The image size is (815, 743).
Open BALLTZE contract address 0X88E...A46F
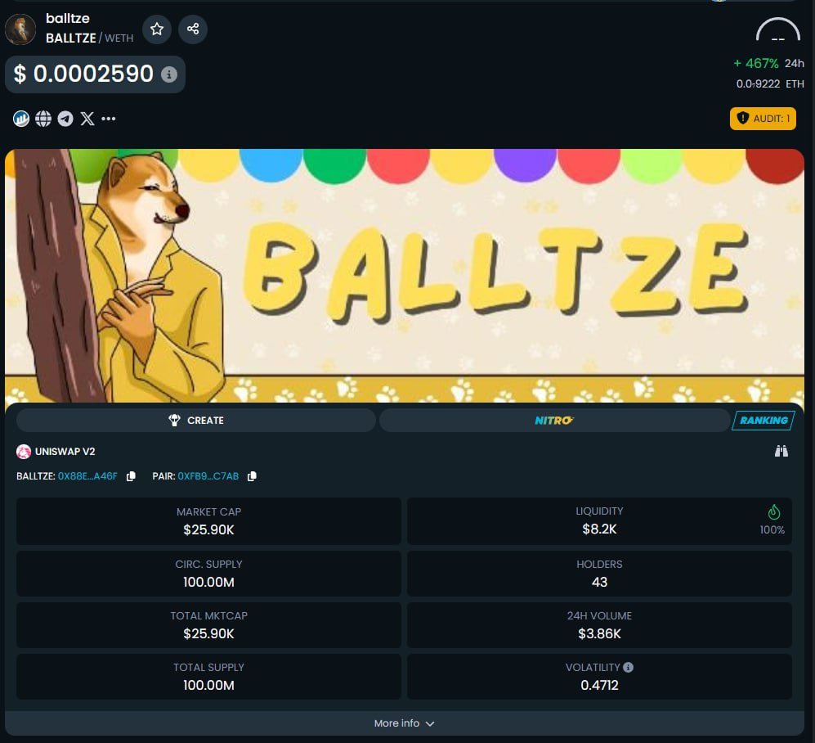pos(87,476)
